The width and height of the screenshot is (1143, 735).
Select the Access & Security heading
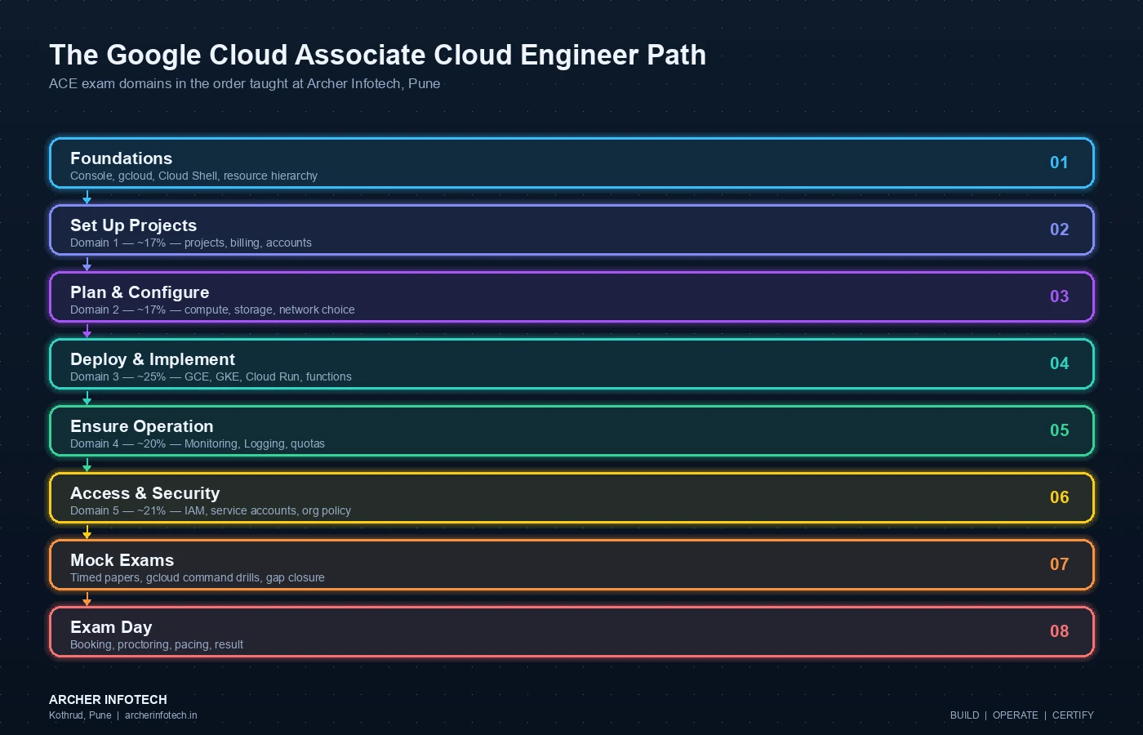[145, 493]
